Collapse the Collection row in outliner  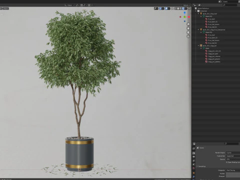(196, 11)
